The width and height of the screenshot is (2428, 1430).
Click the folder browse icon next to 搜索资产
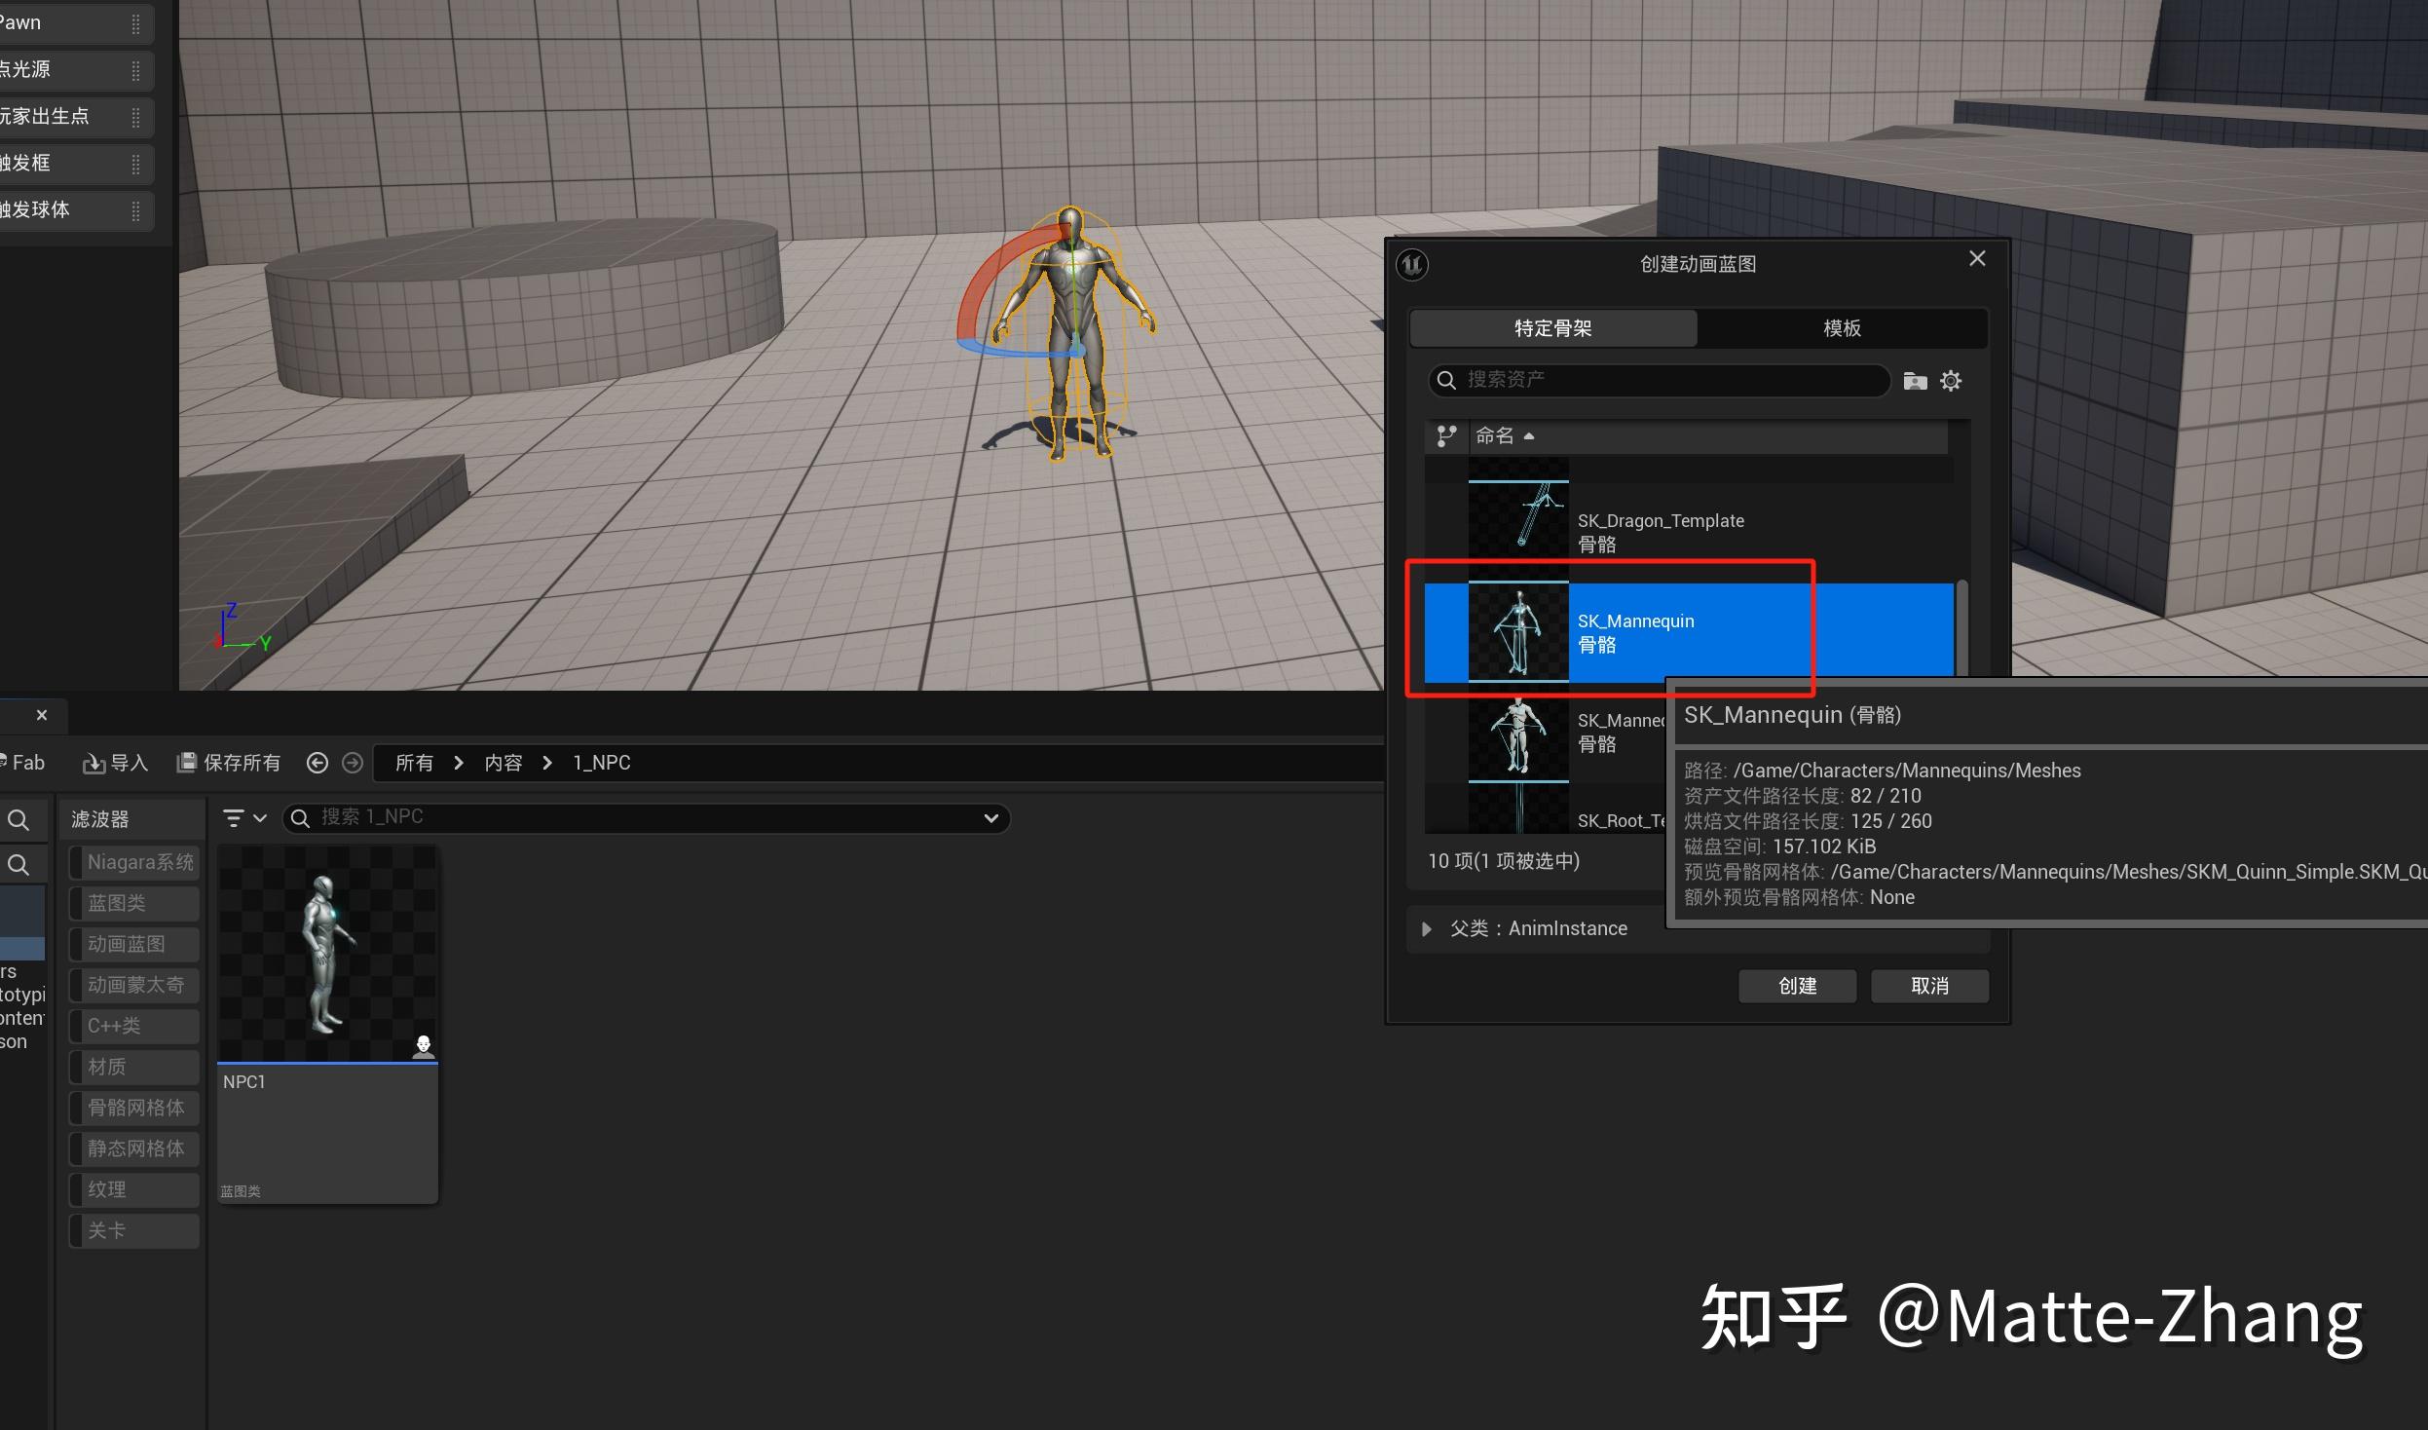pyautogui.click(x=1914, y=380)
